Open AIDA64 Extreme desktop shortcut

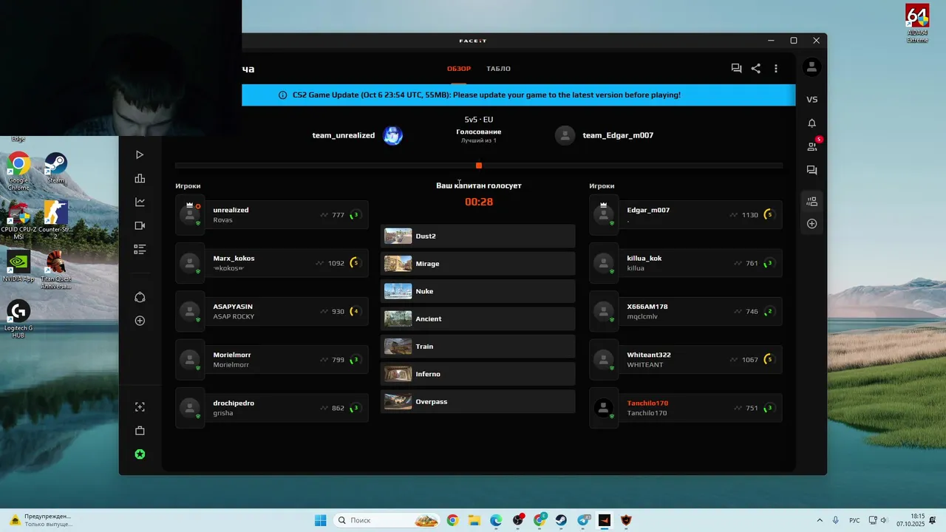coord(917,24)
